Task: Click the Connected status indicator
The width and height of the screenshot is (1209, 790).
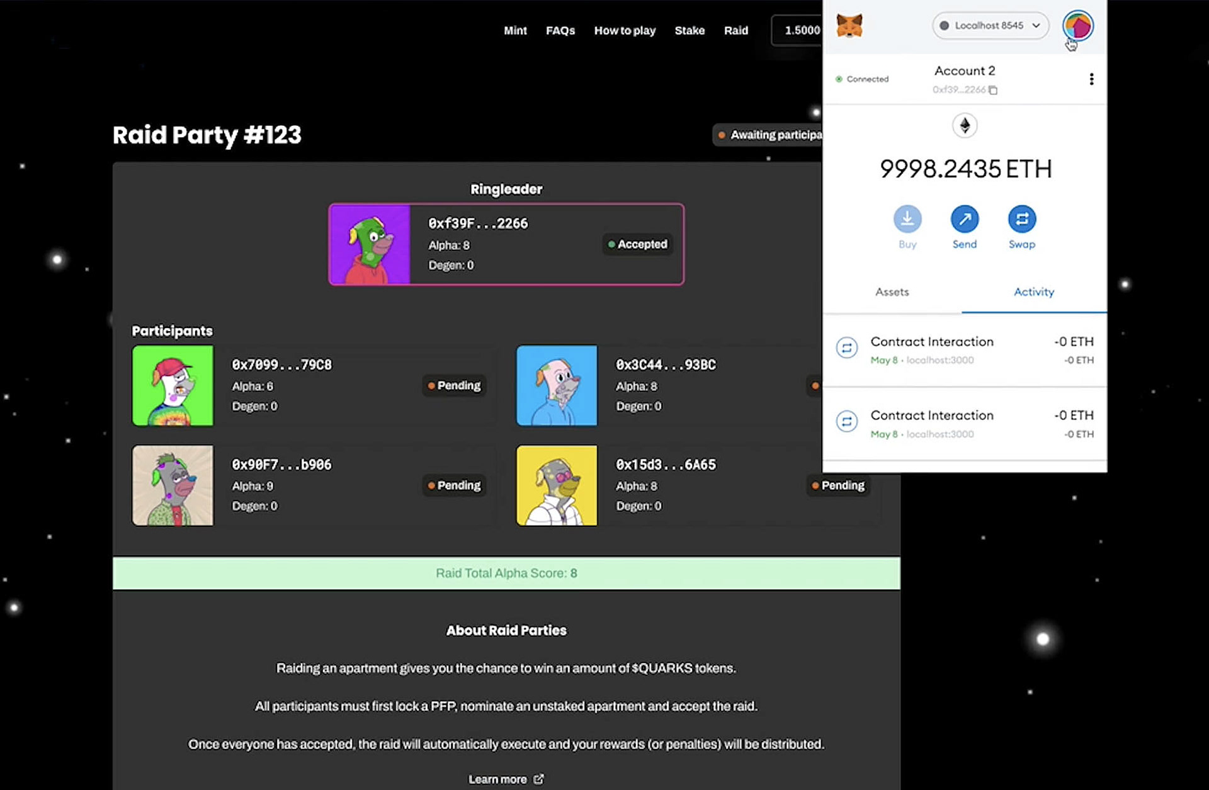Action: point(861,79)
